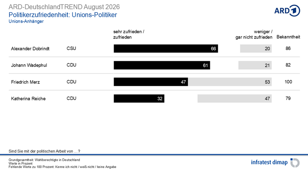Click the CSU party label
This screenshot has height=173, width=308.
coord(71,48)
